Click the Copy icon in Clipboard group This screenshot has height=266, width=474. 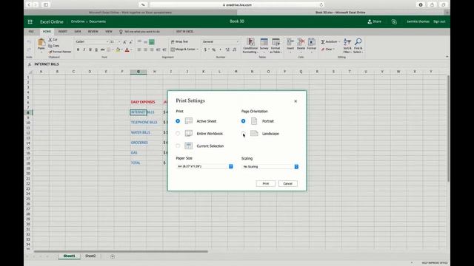(x=50, y=46)
